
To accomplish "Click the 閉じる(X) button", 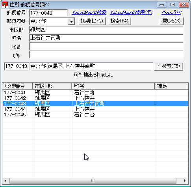I will [x=171, y=21].
